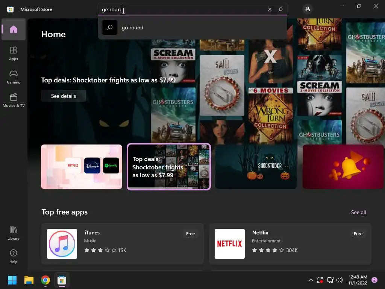Screen dimensions: 385x289
Task: Select the Top deals Shocktober frights card
Action: [169, 167]
